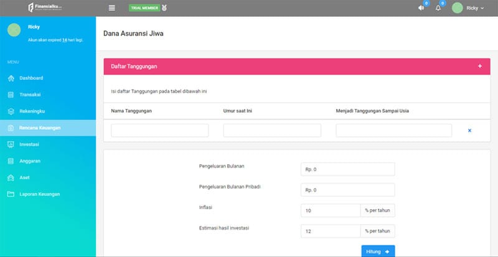Viewport: 498px width, 257px height.
Task: Click the Pengeluaran Bulanan Pribadi field
Action: point(347,190)
